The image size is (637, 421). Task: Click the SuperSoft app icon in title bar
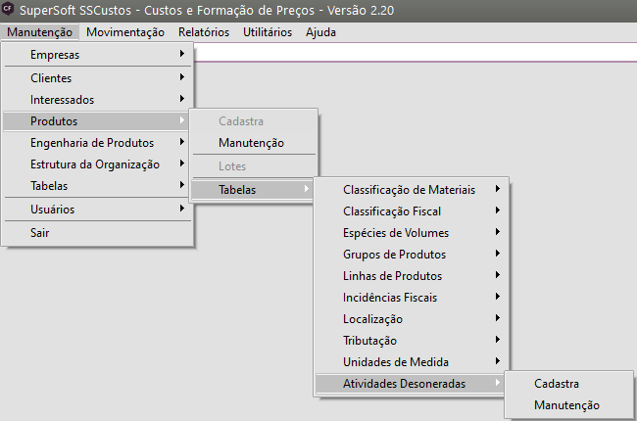coord(10,10)
